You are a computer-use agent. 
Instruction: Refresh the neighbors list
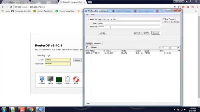[x=94, y=47]
